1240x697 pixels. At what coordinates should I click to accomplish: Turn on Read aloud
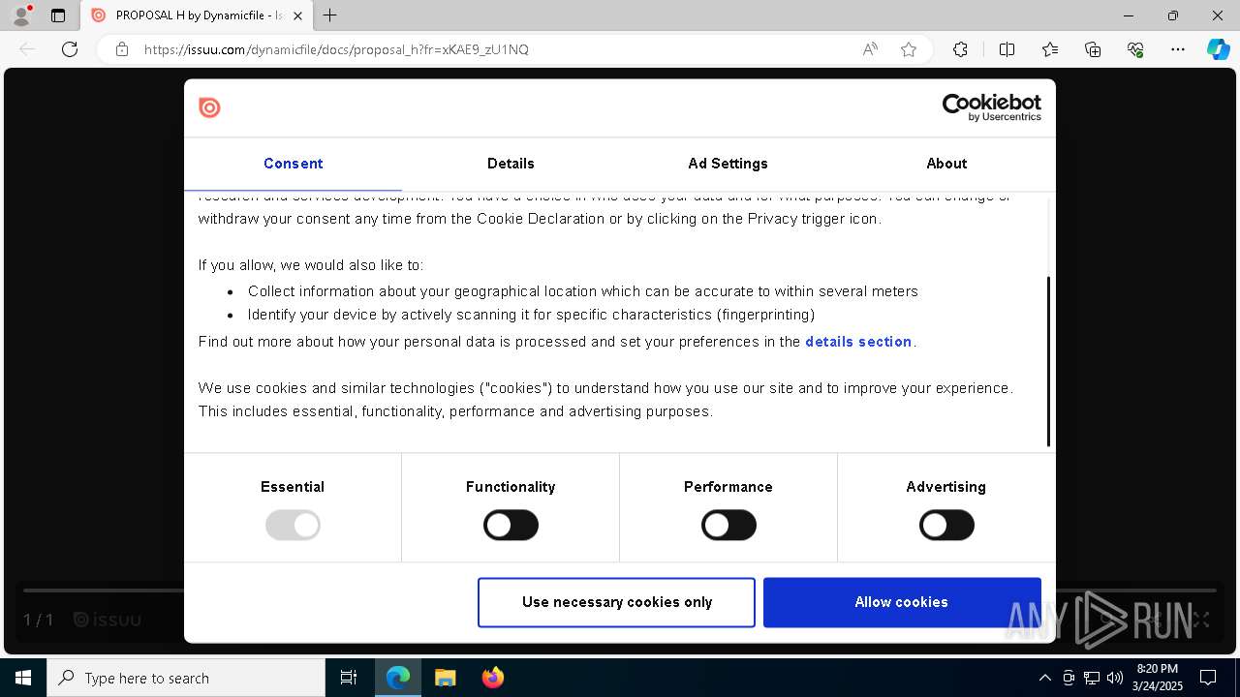(870, 49)
